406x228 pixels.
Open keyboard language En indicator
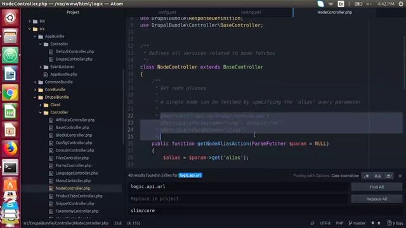[341, 4]
